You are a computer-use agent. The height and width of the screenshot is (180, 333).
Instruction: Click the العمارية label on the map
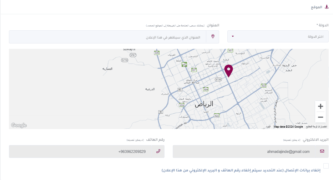click(107, 69)
